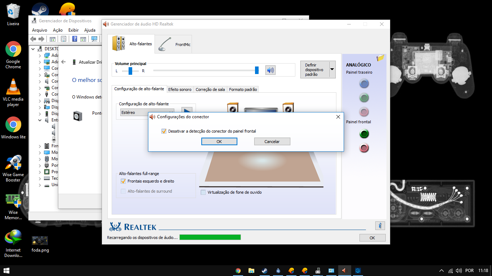Toggle the Alto-falantes de surround checkbox
492x276 pixels.
[x=123, y=191]
